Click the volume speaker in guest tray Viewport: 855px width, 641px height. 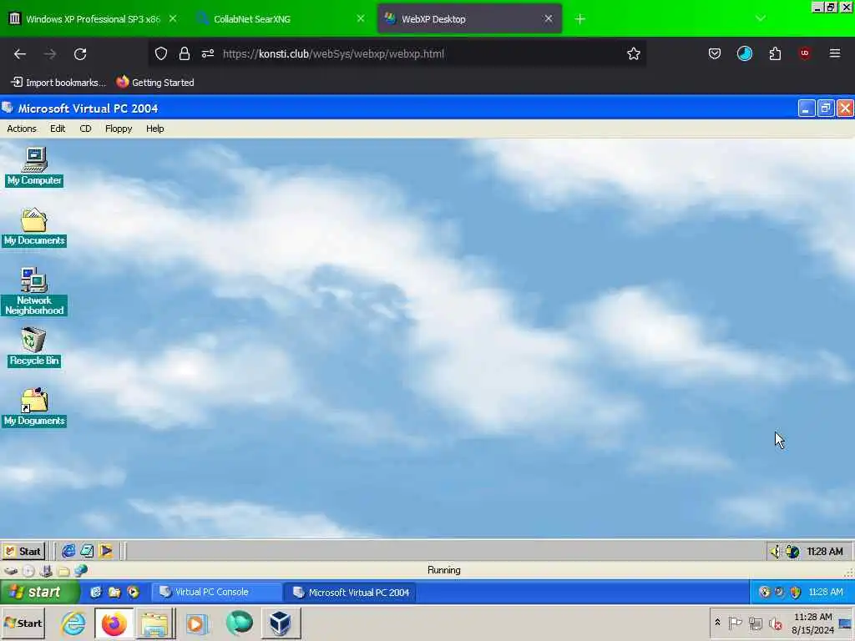[x=775, y=552]
